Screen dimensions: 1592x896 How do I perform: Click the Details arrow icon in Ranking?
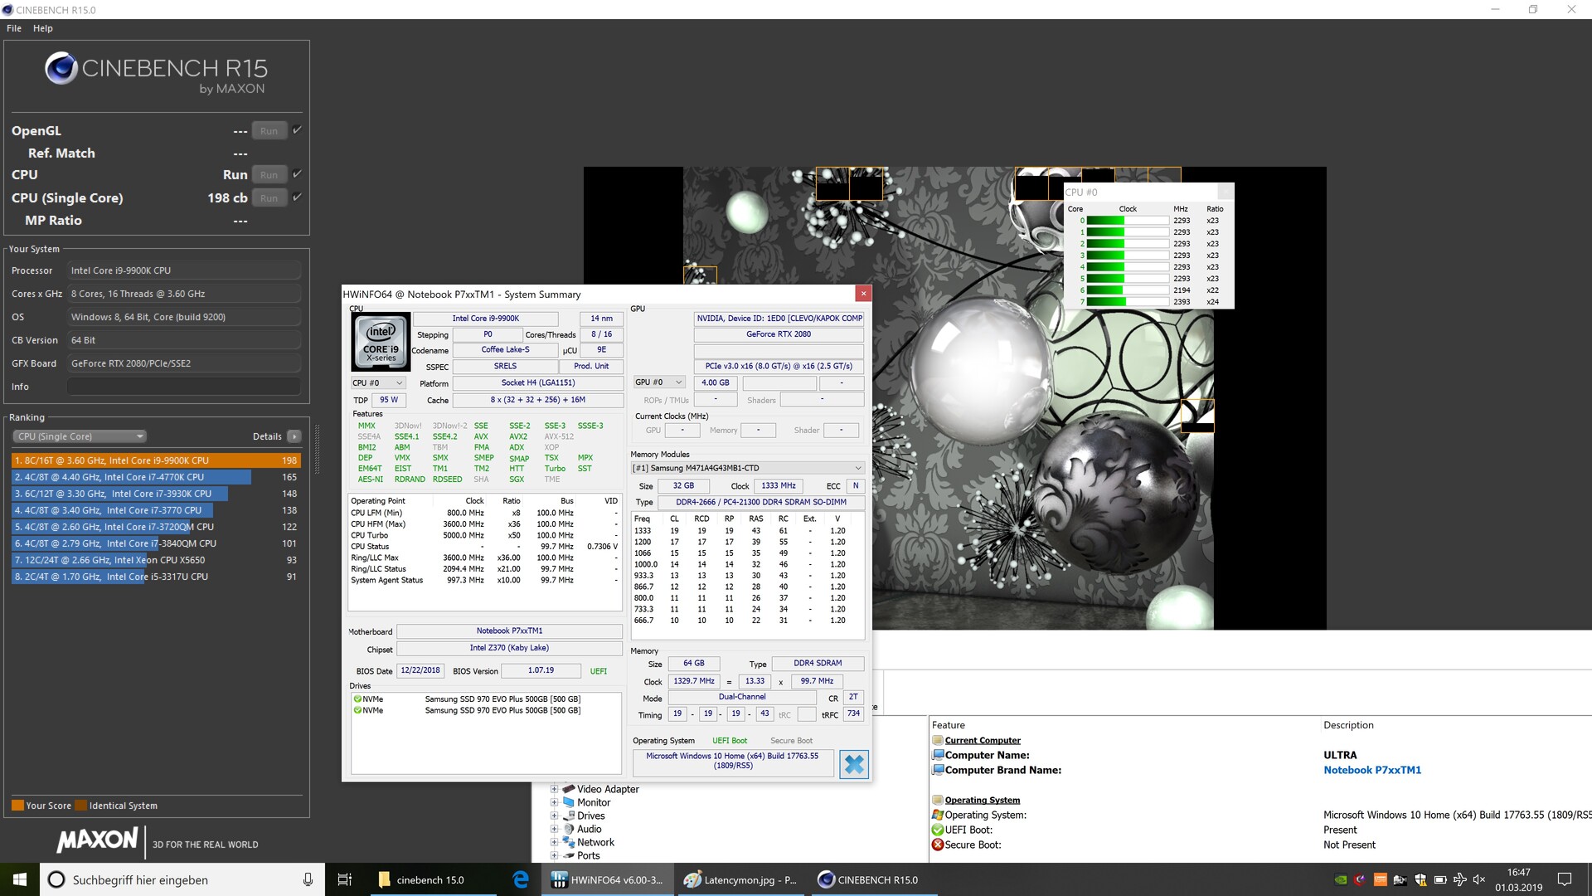point(294,436)
